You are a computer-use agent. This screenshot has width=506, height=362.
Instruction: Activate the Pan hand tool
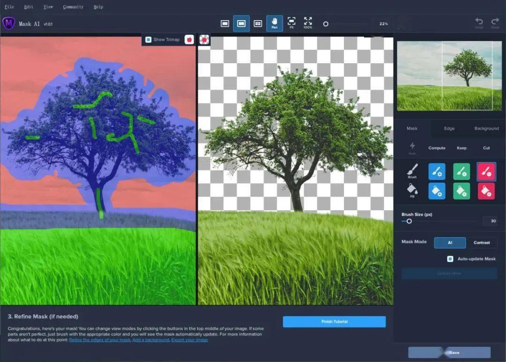(x=275, y=23)
